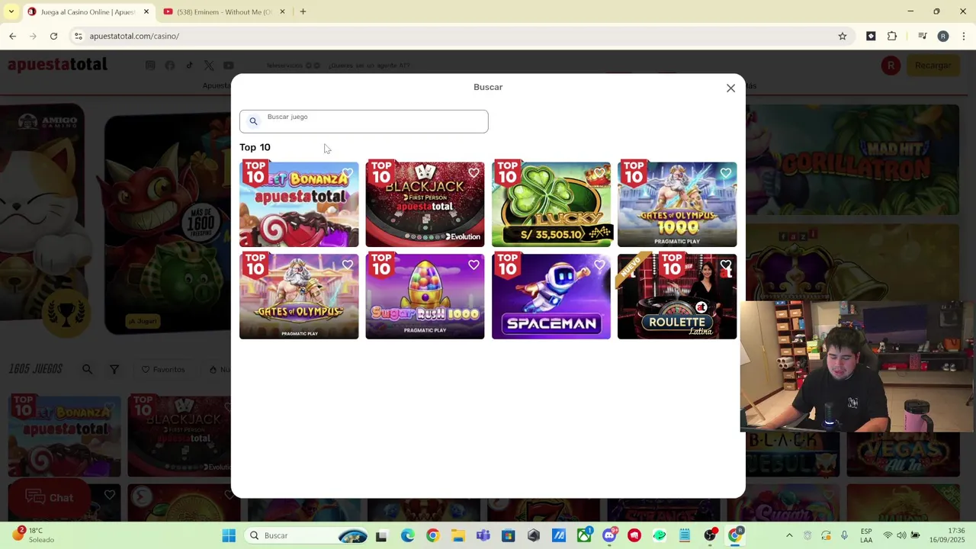The height and width of the screenshot is (549, 976).
Task: Open the Sugar Rush 1000 game
Action: (425, 297)
